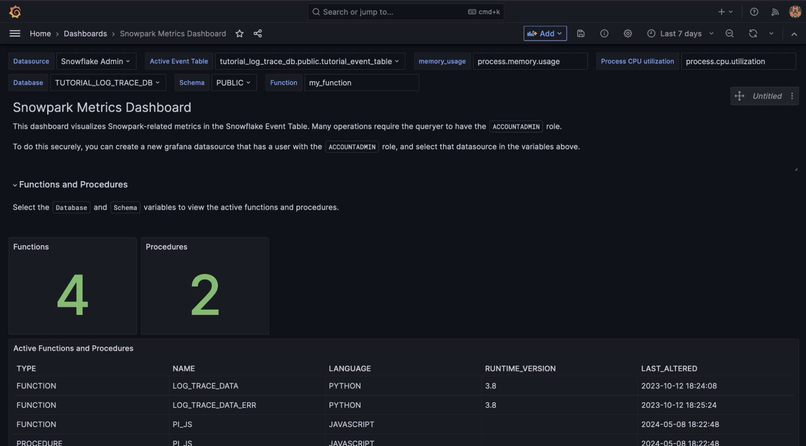Viewport: 806px width, 446px height.
Task: Open the Last 7 days time picker
Action: pos(681,33)
